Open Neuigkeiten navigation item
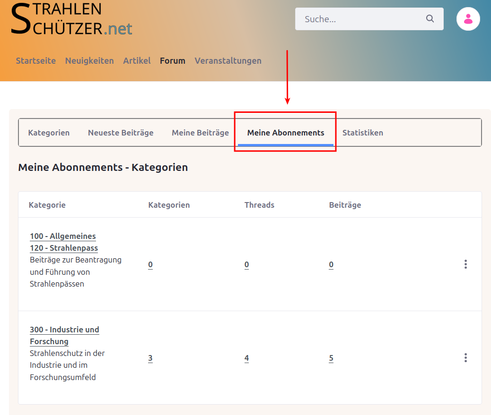This screenshot has width=491, height=415. (89, 61)
